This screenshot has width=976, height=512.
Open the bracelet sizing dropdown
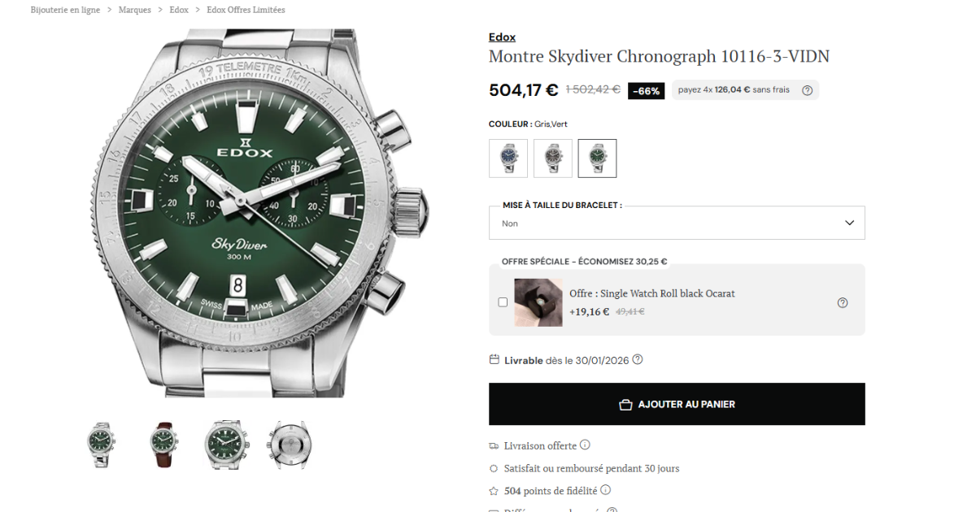677,223
